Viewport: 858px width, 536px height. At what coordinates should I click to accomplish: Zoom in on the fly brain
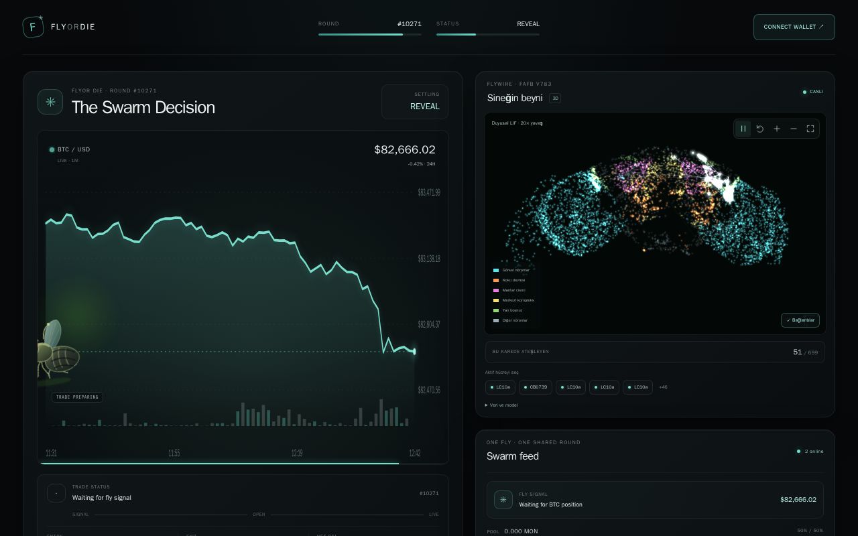(777, 129)
